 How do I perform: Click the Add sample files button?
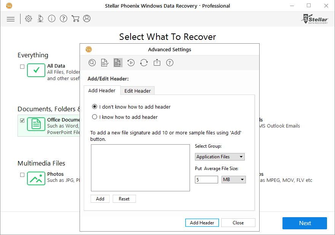100,199
